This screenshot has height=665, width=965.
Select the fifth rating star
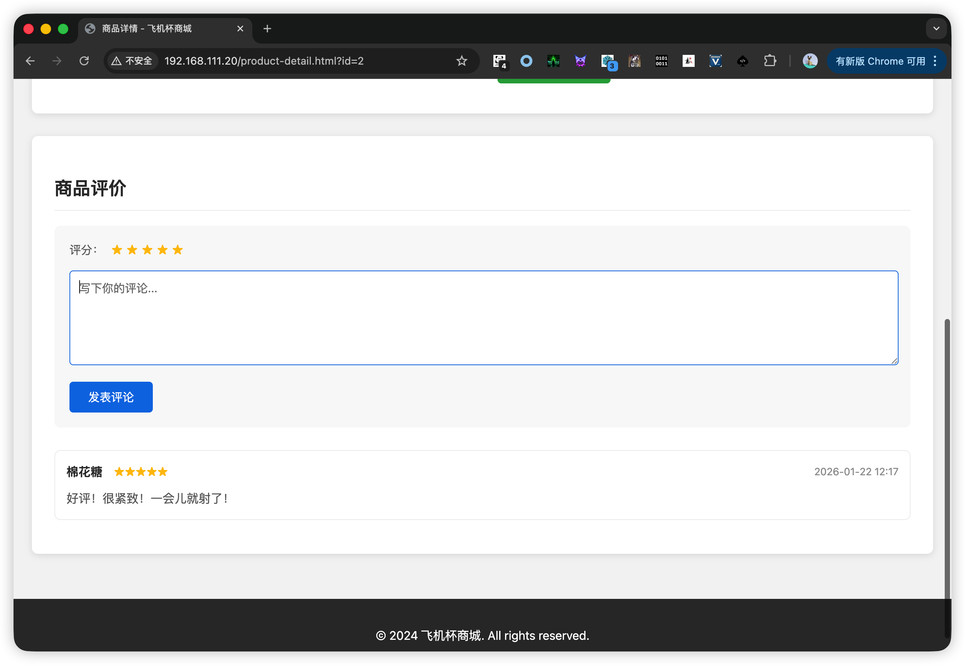[178, 250]
